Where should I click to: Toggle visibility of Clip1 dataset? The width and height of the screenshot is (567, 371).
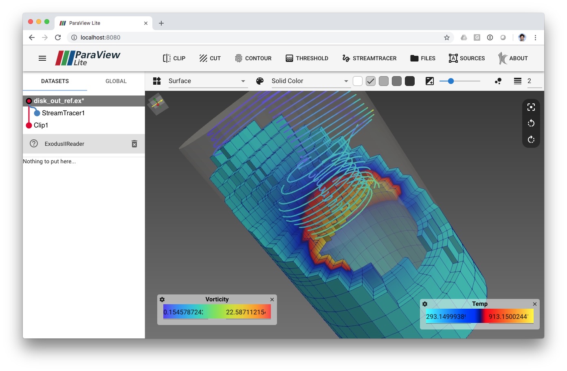[x=29, y=125]
